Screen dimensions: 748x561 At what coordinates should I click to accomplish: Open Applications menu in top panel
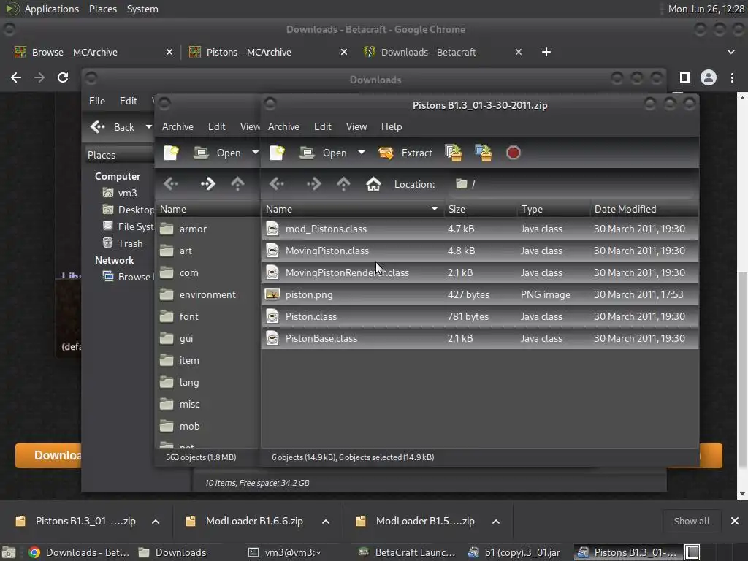[x=52, y=9]
